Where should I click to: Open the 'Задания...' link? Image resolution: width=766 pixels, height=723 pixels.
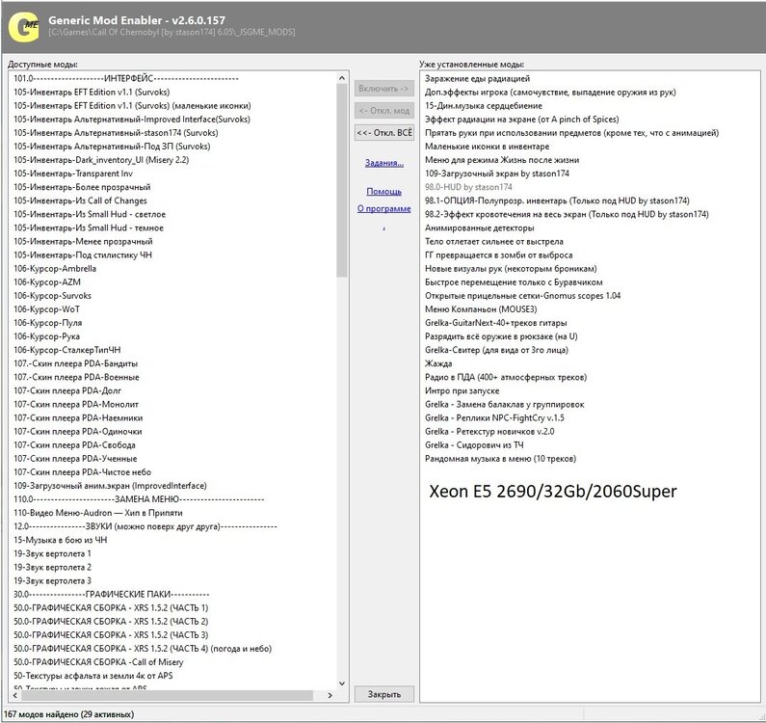pos(384,163)
